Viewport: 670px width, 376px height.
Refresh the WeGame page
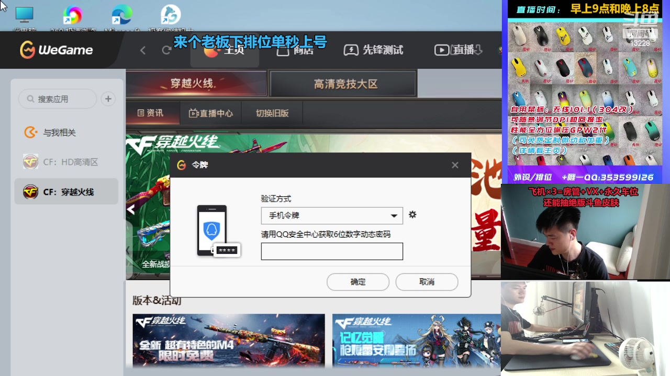[x=166, y=50]
